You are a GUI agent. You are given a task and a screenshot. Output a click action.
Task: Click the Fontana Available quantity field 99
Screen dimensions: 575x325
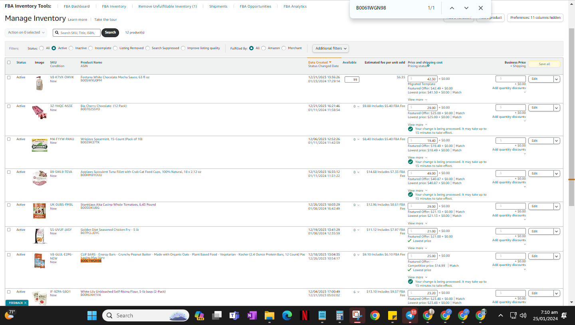[352, 79]
